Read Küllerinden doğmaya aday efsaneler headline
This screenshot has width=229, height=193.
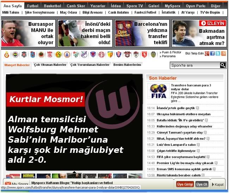[185, 126]
